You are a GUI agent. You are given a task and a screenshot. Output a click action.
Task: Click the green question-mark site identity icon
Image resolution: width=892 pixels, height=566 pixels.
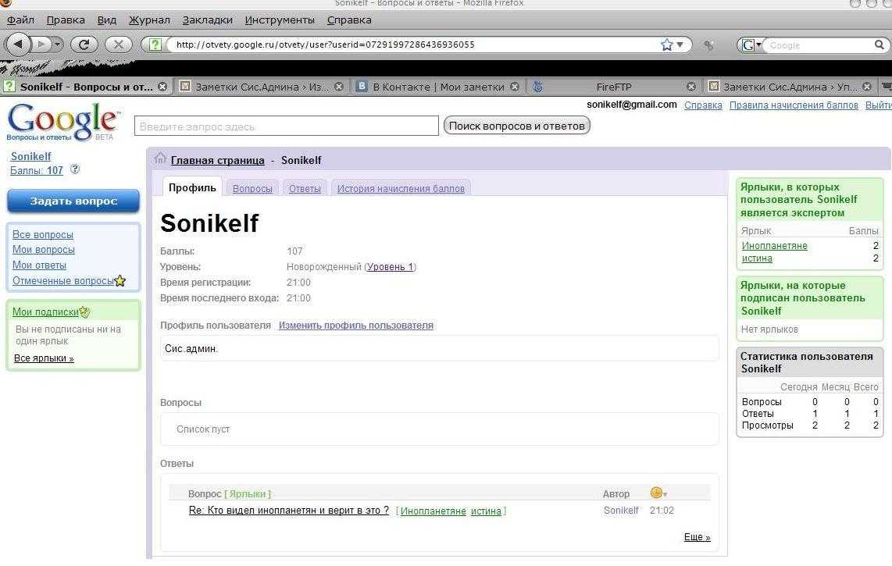click(155, 44)
